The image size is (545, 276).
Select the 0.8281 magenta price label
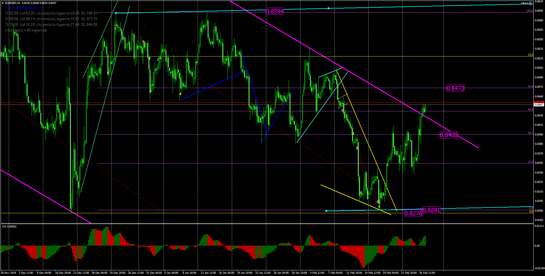click(432, 210)
